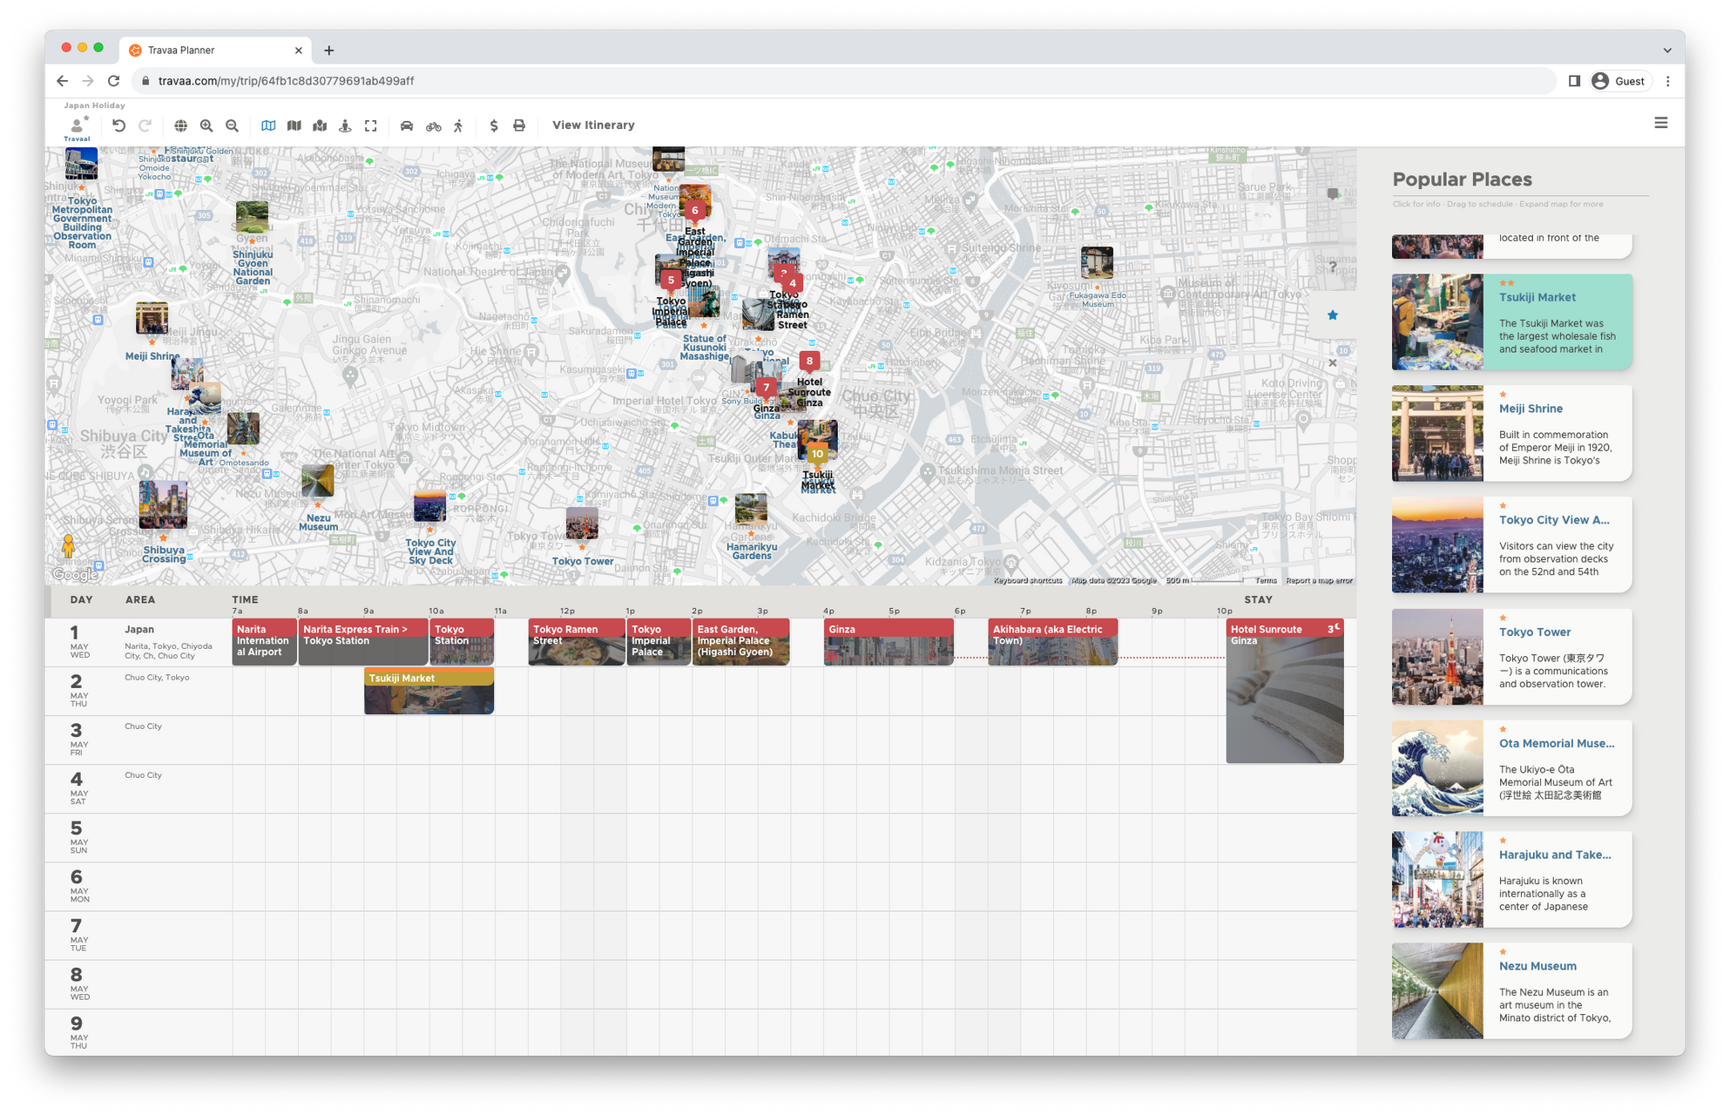
Task: Click the blue star Popular Places tab
Action: pyautogui.click(x=1333, y=315)
